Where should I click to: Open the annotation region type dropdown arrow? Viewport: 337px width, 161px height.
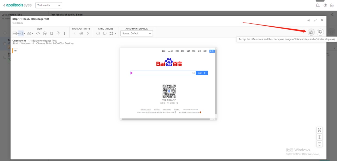[x=115, y=33]
